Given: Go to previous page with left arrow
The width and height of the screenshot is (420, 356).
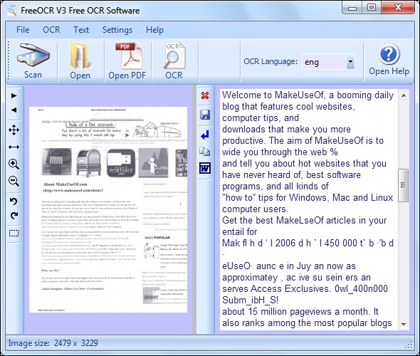Looking at the screenshot, I should tap(14, 110).
